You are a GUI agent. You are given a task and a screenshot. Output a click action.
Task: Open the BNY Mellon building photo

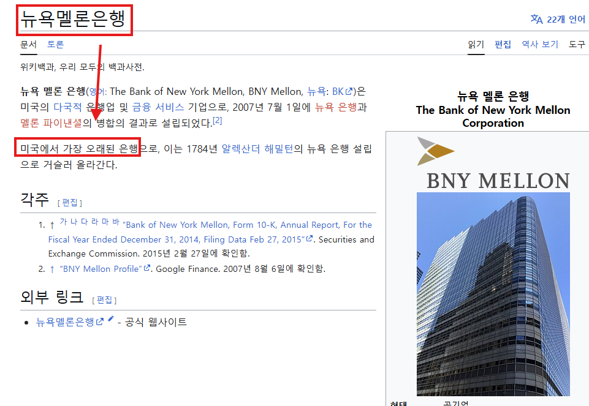(493, 294)
